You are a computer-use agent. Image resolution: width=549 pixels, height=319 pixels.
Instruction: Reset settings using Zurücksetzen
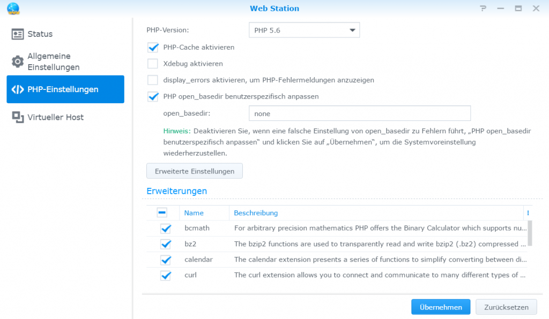pyautogui.click(x=506, y=307)
